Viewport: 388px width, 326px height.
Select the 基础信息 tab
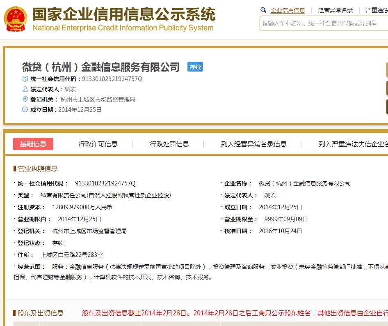pos(33,144)
